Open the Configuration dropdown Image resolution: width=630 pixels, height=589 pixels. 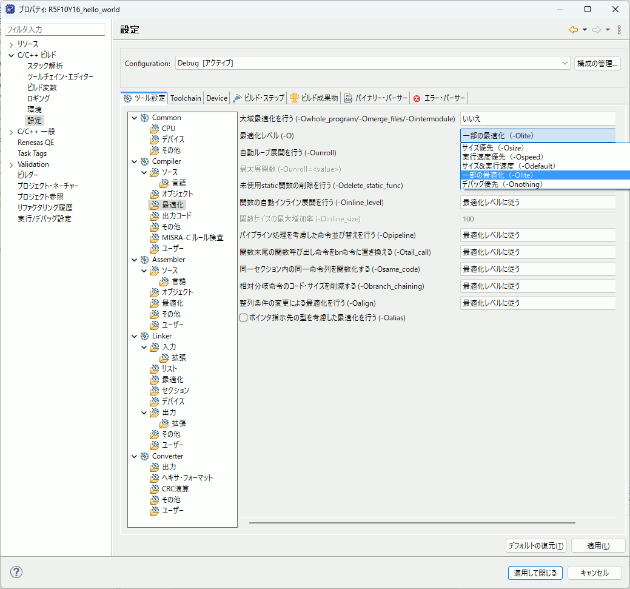(x=372, y=63)
